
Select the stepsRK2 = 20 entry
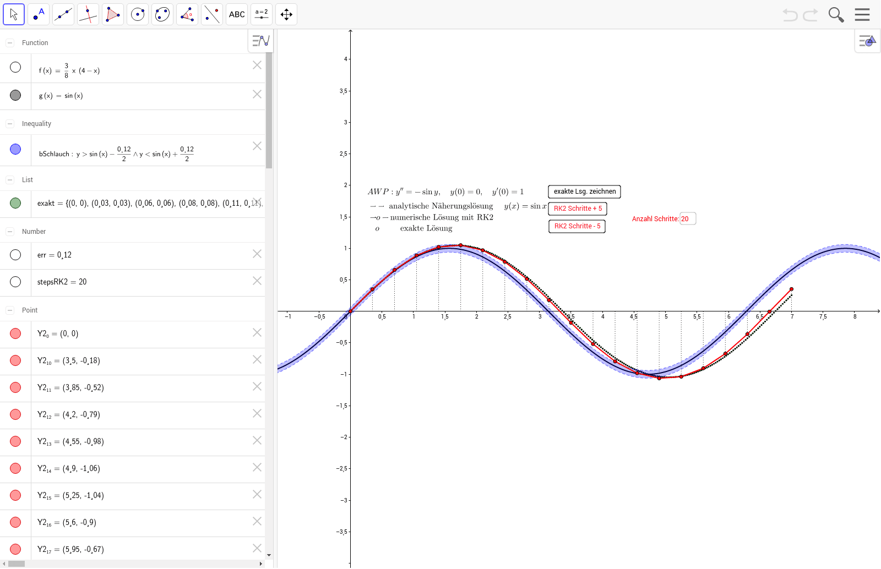click(x=62, y=282)
